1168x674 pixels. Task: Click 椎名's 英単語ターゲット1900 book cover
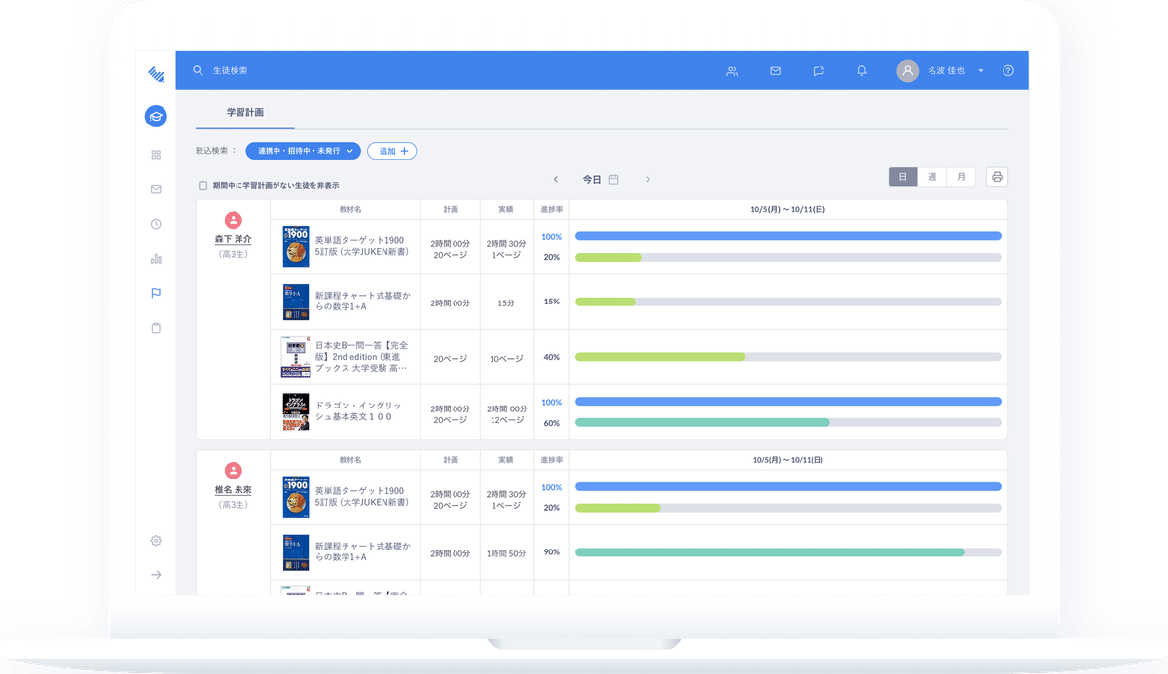pyautogui.click(x=296, y=498)
